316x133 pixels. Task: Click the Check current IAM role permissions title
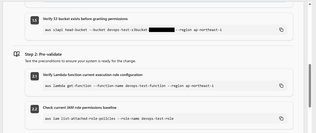tap(80, 107)
